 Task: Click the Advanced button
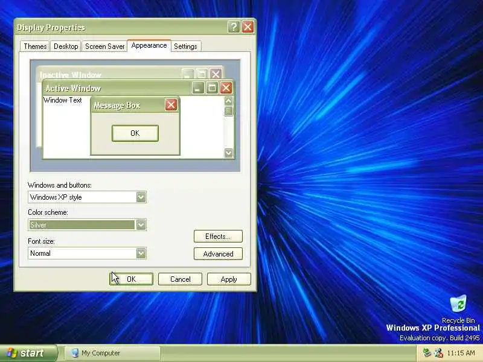218,254
